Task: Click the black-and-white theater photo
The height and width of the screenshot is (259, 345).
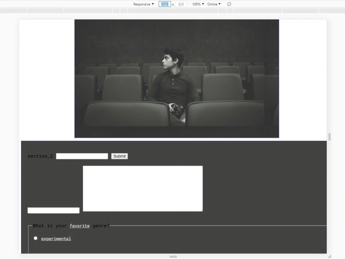Action: (176, 78)
